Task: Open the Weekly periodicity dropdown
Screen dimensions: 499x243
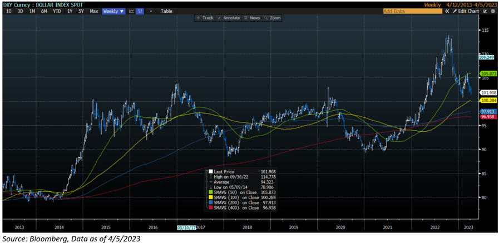Action: [x=113, y=11]
